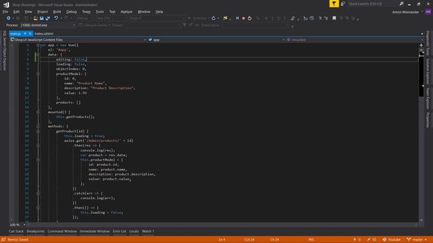Open the Edit menu
This screenshot has width=433, height=243.
(16, 12)
